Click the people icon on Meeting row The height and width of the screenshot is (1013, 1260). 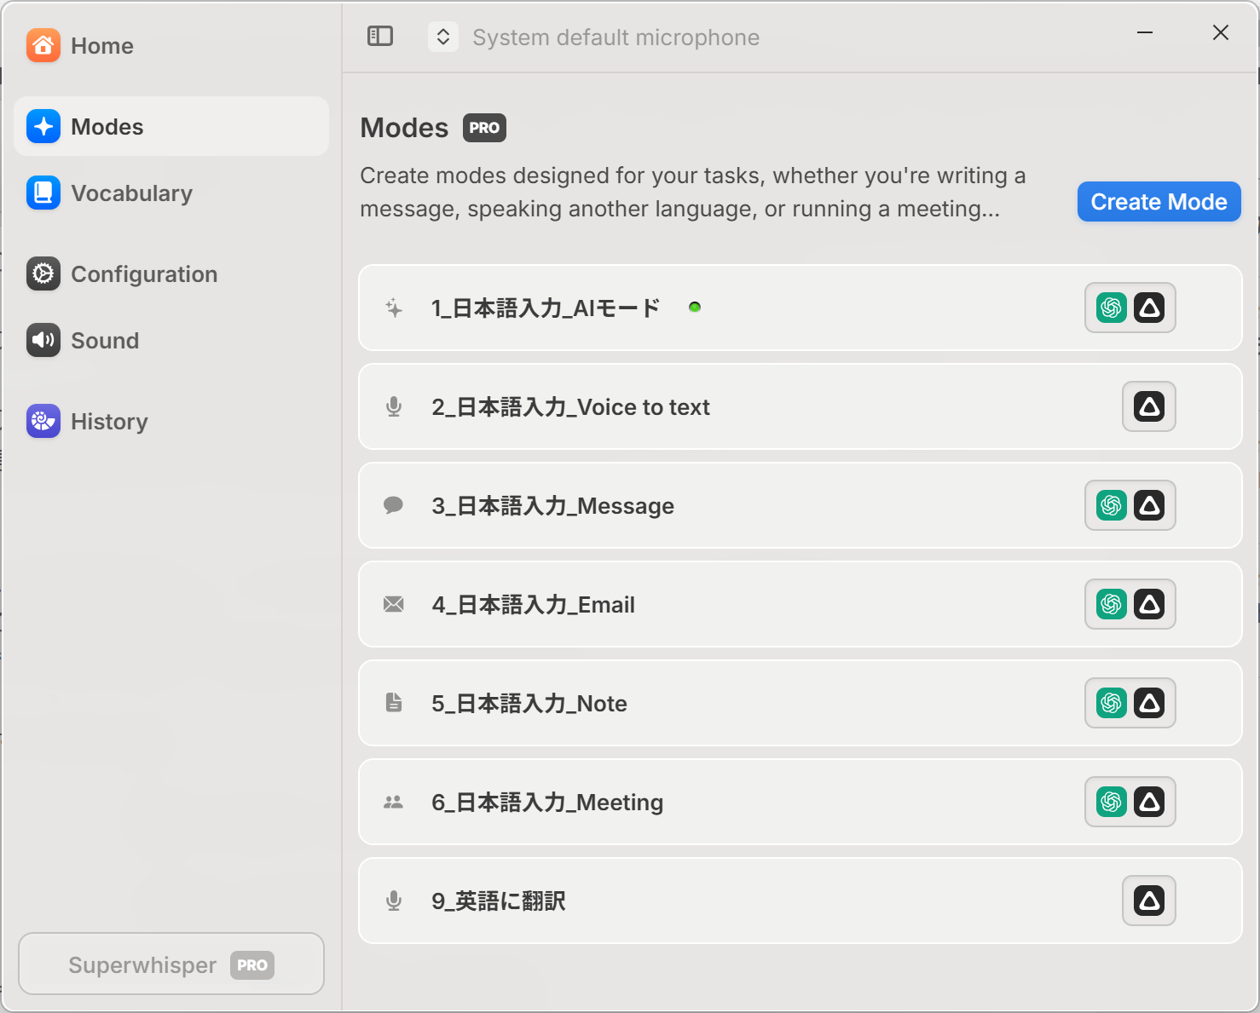(x=394, y=802)
